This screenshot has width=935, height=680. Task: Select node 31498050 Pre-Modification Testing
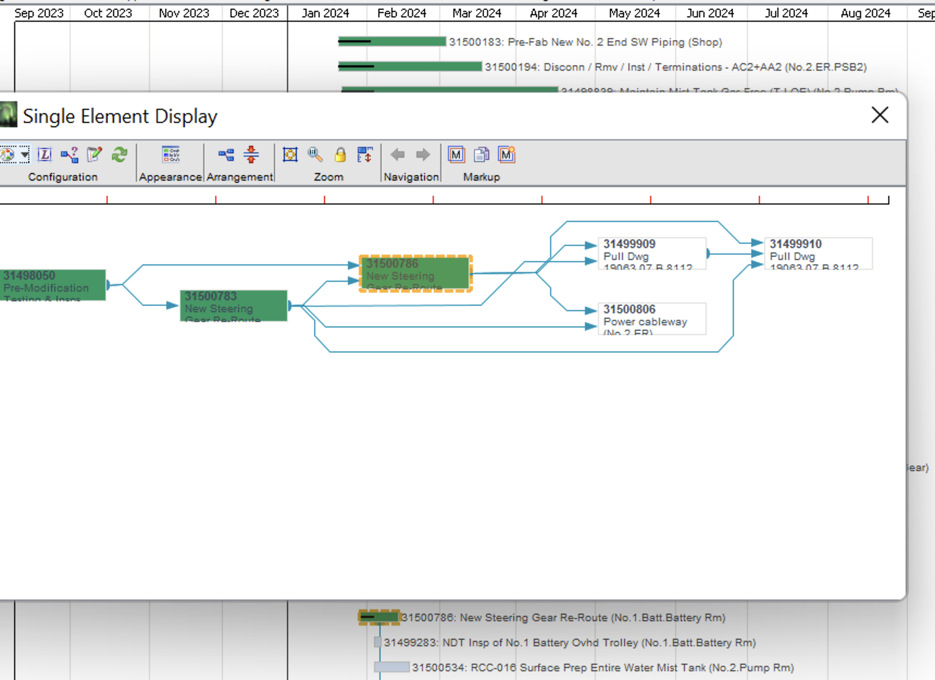pyautogui.click(x=53, y=285)
